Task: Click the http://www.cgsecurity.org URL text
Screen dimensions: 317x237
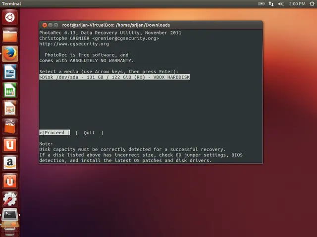Action: pos(74,44)
